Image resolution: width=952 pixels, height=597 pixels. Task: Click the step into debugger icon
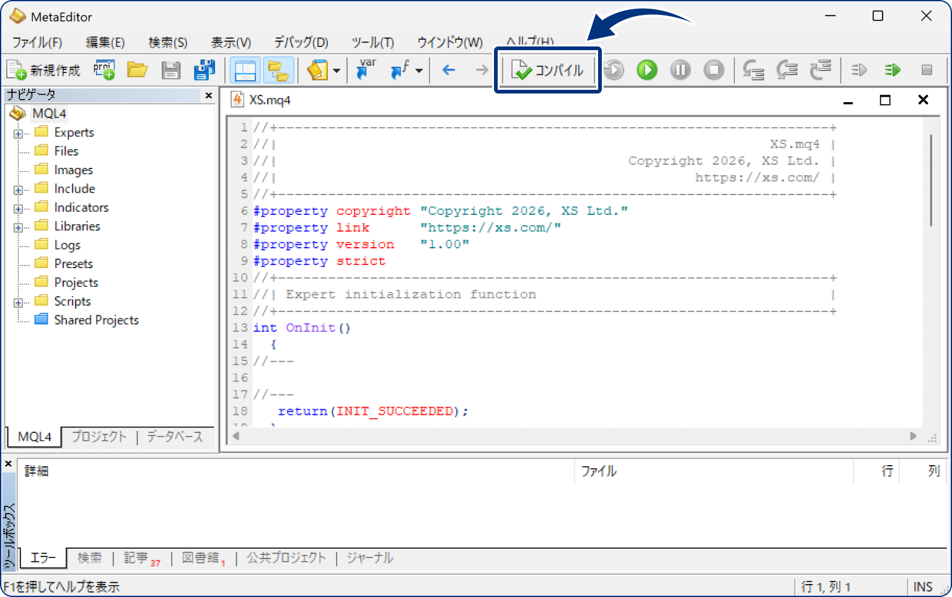(753, 70)
